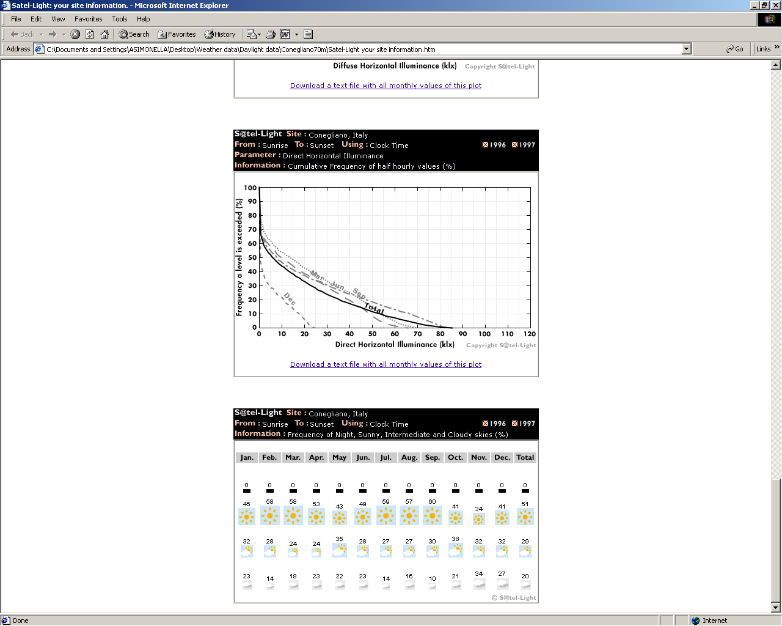Screen dimensions: 782x626
Task: Open the Edit with Word dropdown arrow
Action: [296, 34]
